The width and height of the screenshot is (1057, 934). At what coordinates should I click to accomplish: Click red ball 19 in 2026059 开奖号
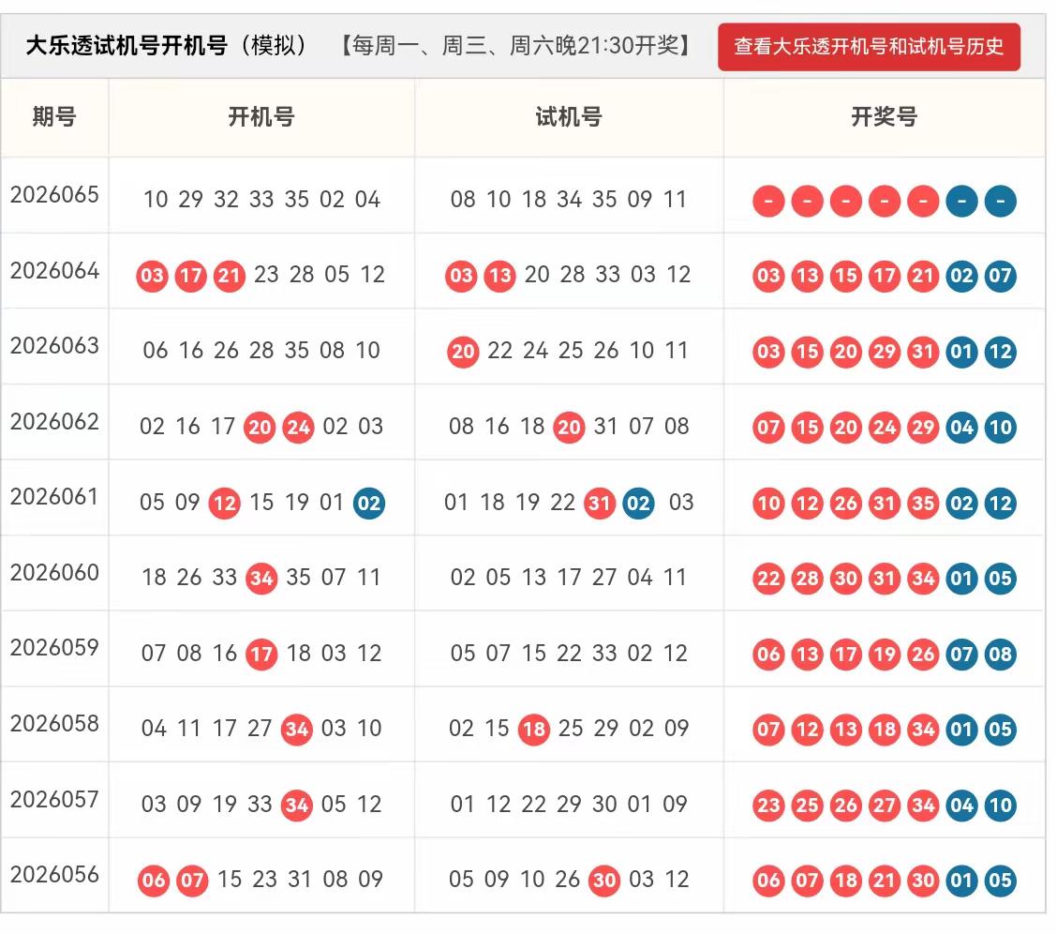[885, 655]
